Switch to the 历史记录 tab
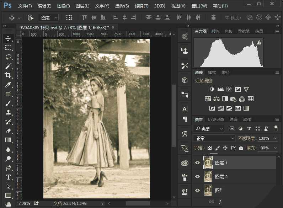The width and height of the screenshot is (283, 208). [216, 119]
